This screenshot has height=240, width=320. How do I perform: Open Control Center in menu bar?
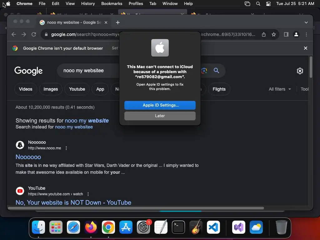click(268, 4)
